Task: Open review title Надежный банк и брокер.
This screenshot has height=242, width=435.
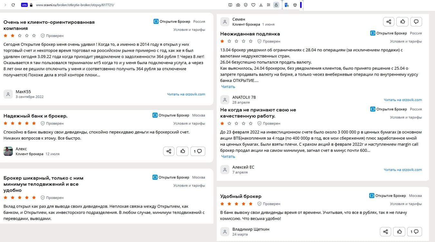Action: [x=35, y=116]
